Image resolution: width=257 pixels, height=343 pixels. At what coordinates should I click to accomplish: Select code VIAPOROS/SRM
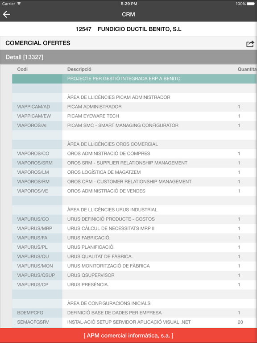pyautogui.click(x=35, y=163)
